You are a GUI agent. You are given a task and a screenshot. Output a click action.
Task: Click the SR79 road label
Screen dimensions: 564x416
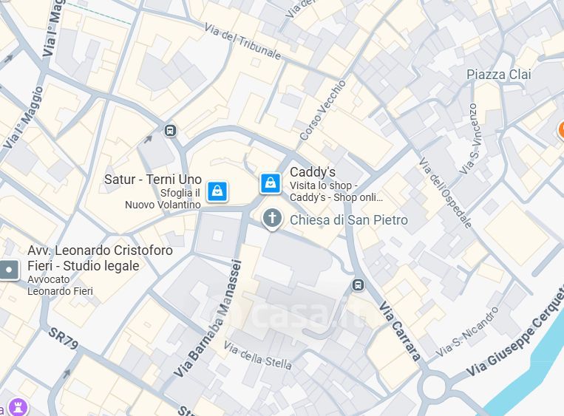click(x=64, y=338)
